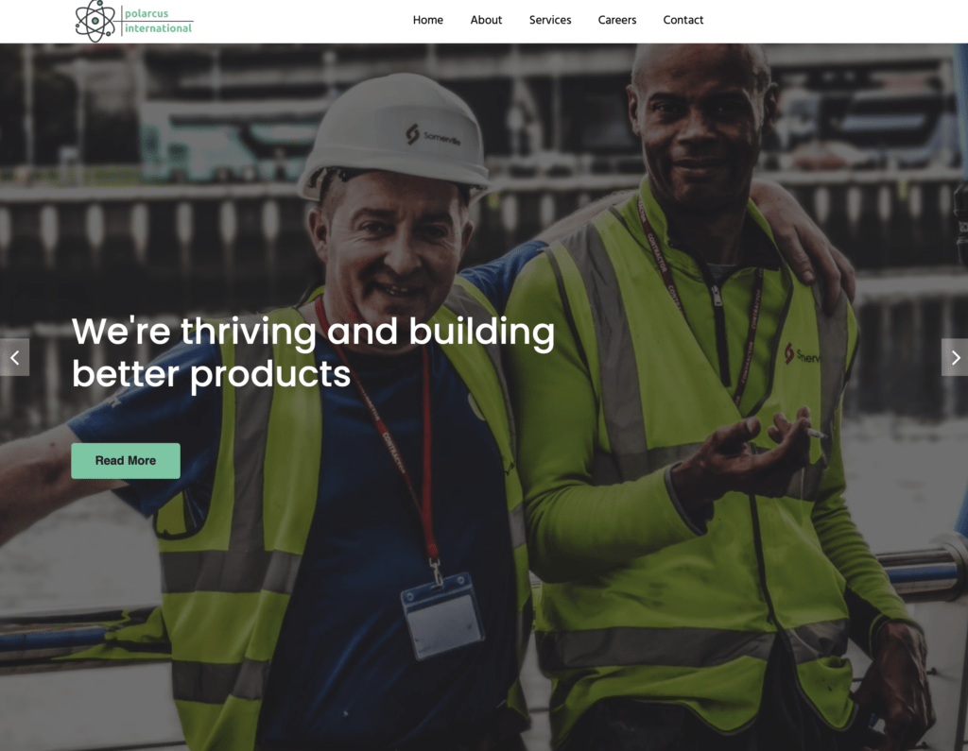Click the polarcus international logo text

tap(158, 21)
